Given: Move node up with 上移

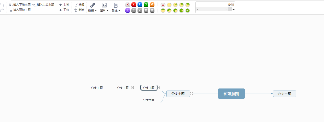Looking at the screenshot, I should (64, 4).
